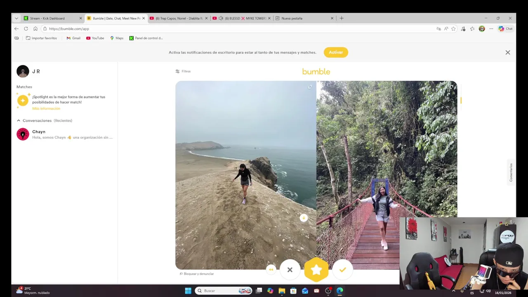This screenshot has width=528, height=297.
Task: Switch to BLESSD MYKE TOWERS tab
Action: tap(242, 18)
